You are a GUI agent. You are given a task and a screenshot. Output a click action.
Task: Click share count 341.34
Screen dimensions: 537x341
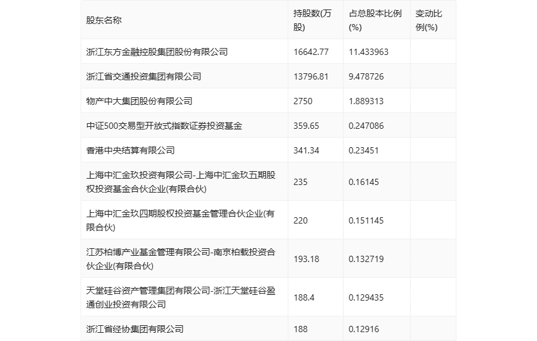click(x=306, y=151)
